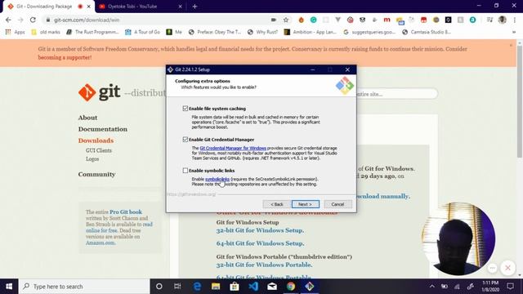This screenshot has width=523, height=294.
Task: Open File Explorer from taskbar
Action: pyautogui.click(x=216, y=287)
